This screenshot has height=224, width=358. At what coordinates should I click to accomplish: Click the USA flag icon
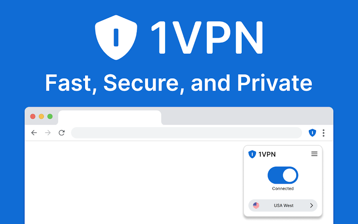(256, 205)
